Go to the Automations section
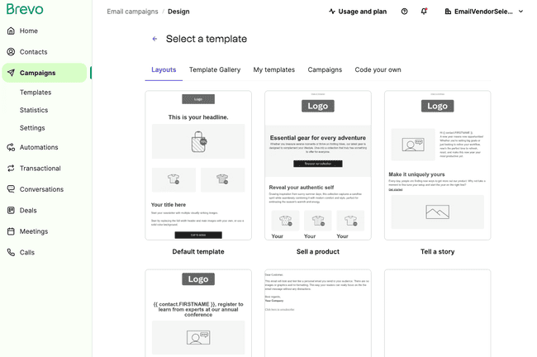Image resolution: width=537 pixels, height=357 pixels. [x=38, y=147]
